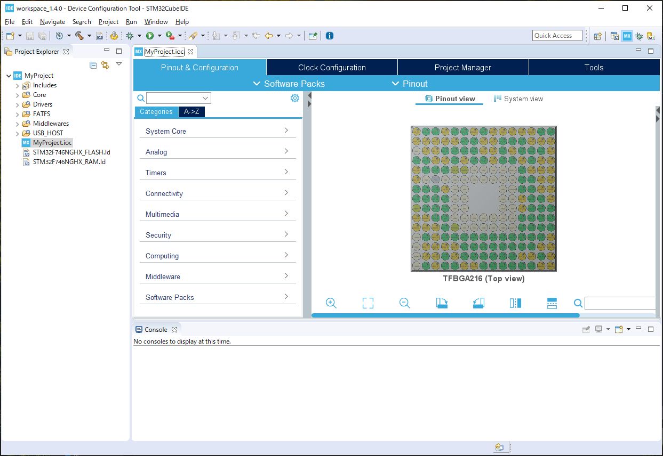Image resolution: width=663 pixels, height=456 pixels.
Task: Expand the Drivers folder
Action: tap(17, 104)
